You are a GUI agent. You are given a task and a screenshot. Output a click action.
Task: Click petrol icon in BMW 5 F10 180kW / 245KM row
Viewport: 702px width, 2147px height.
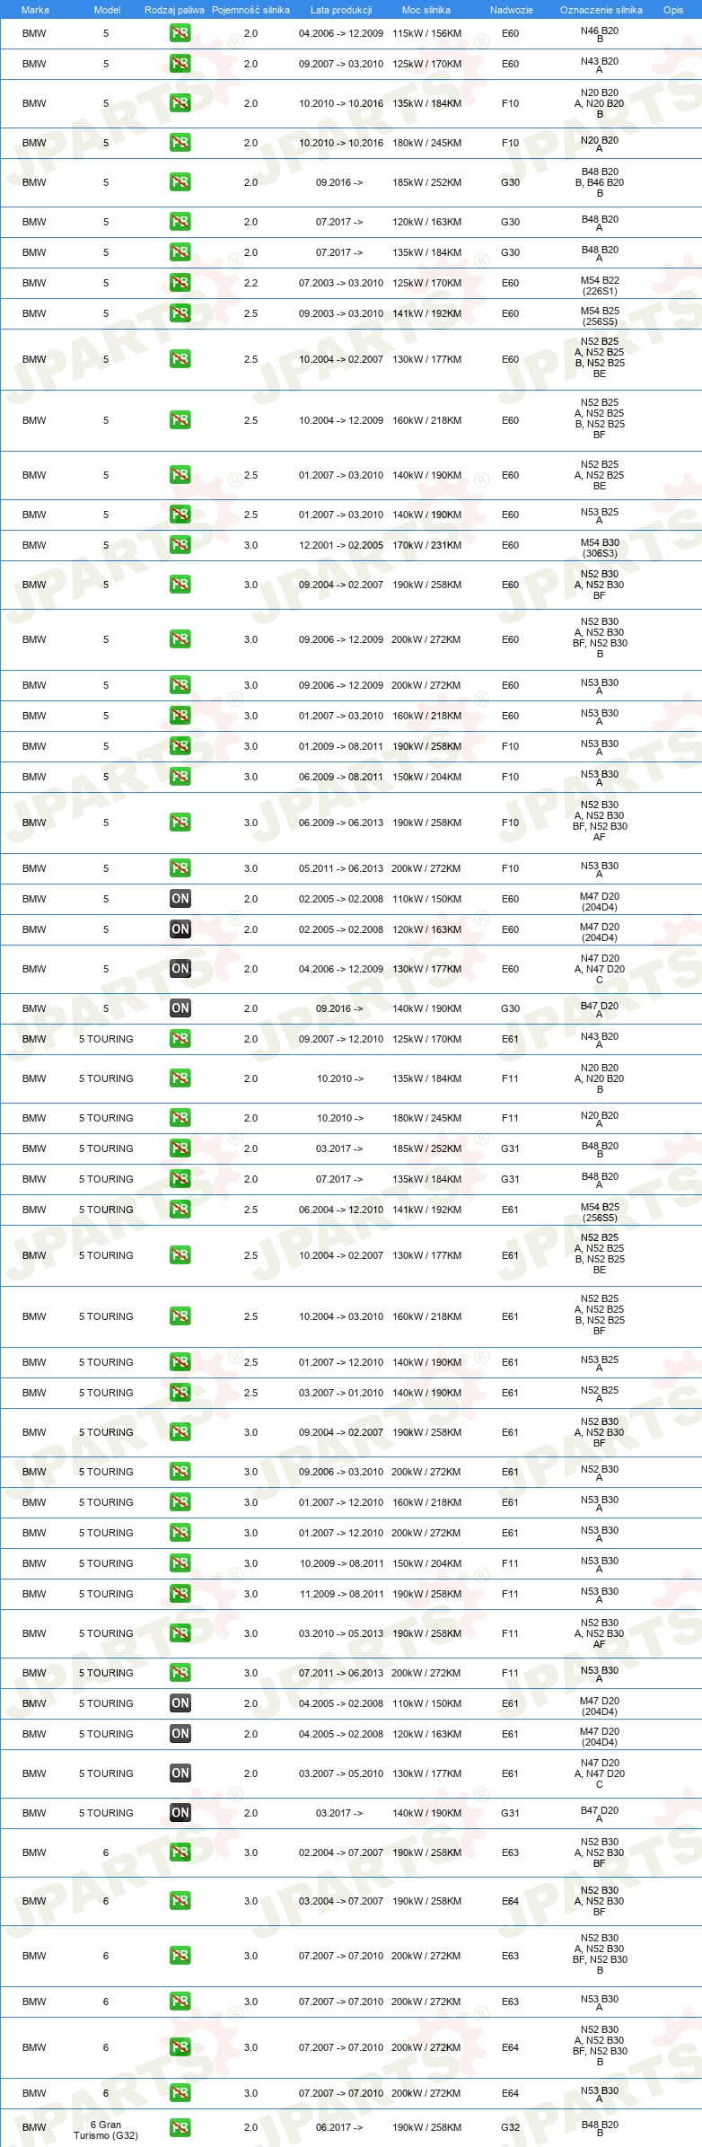(x=180, y=143)
